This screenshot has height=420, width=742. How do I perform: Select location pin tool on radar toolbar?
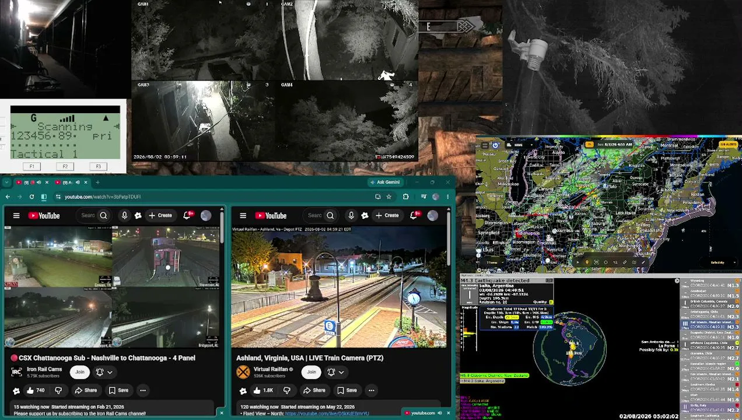(587, 262)
